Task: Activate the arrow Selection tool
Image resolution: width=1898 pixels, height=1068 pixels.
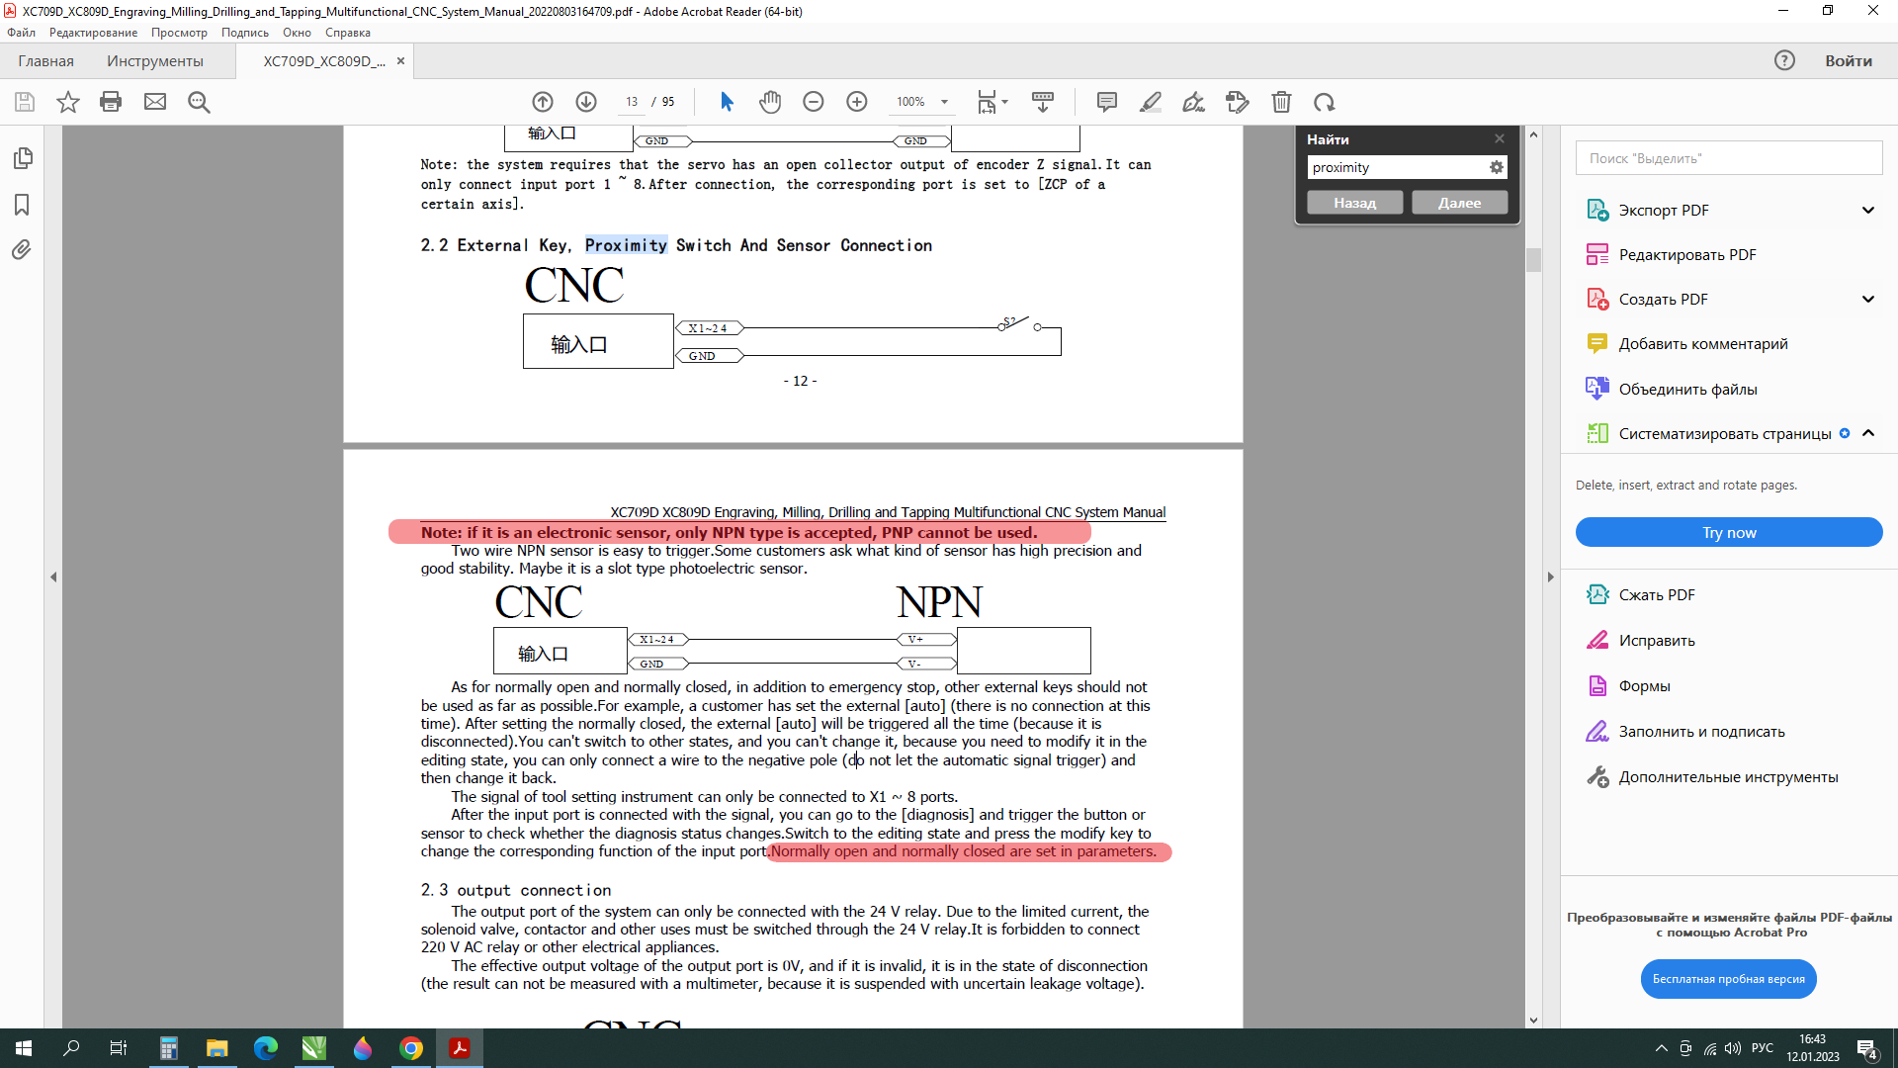Action: click(727, 102)
